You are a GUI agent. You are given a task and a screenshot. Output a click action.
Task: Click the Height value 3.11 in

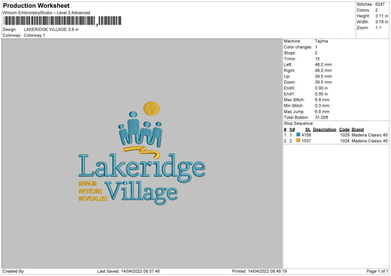pyautogui.click(x=381, y=16)
